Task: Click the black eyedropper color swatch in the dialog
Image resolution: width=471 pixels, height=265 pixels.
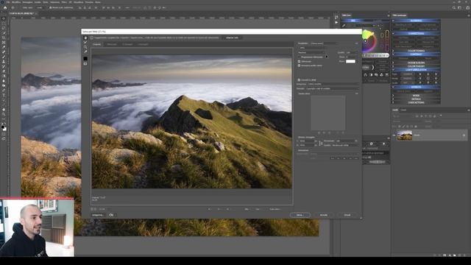Action: coord(85,59)
